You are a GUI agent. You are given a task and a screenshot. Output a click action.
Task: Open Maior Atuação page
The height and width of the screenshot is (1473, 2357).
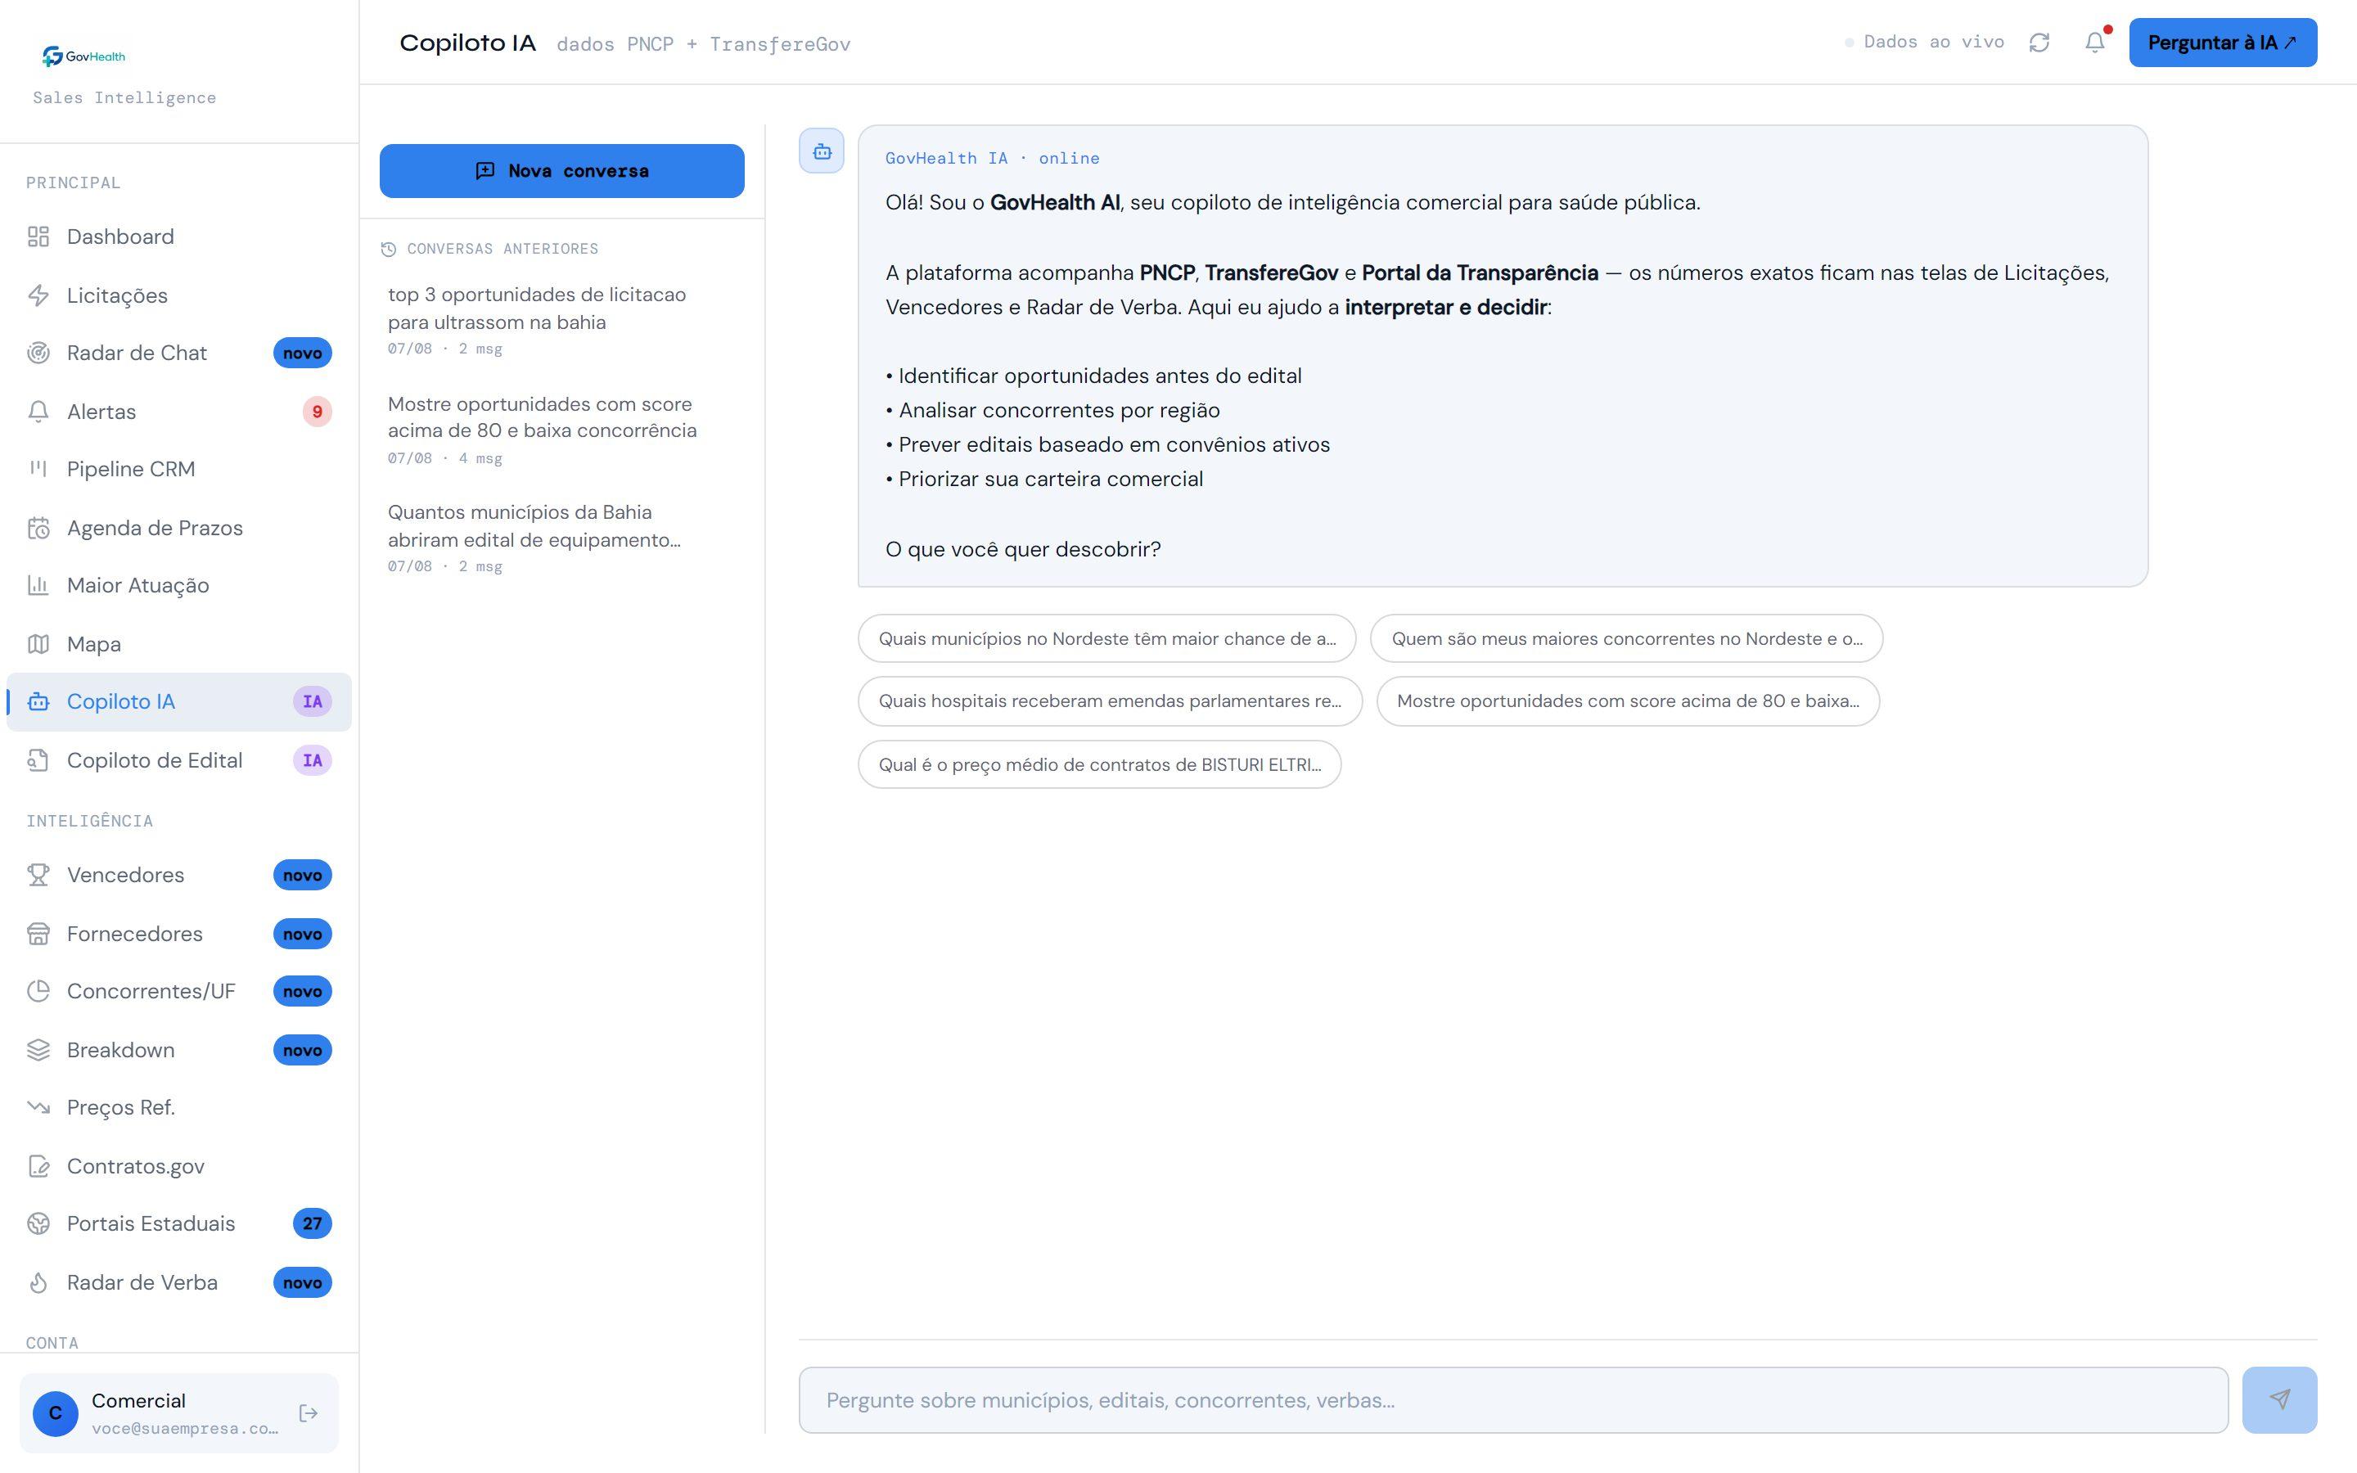click(179, 585)
